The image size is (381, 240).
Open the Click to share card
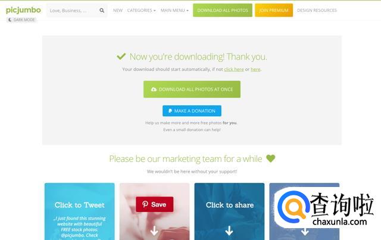point(229,211)
